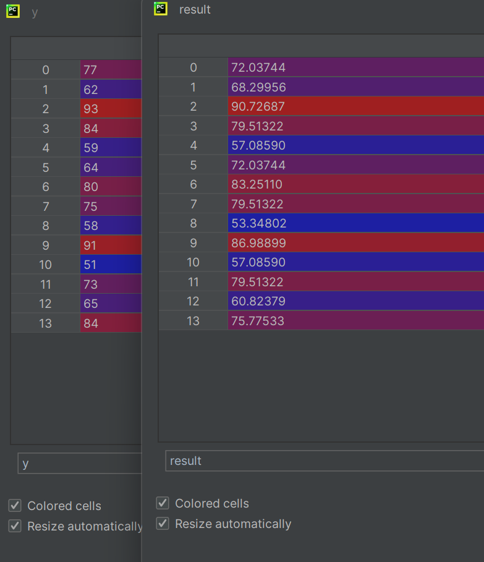Select y row 13 cell with value 84

(111, 323)
